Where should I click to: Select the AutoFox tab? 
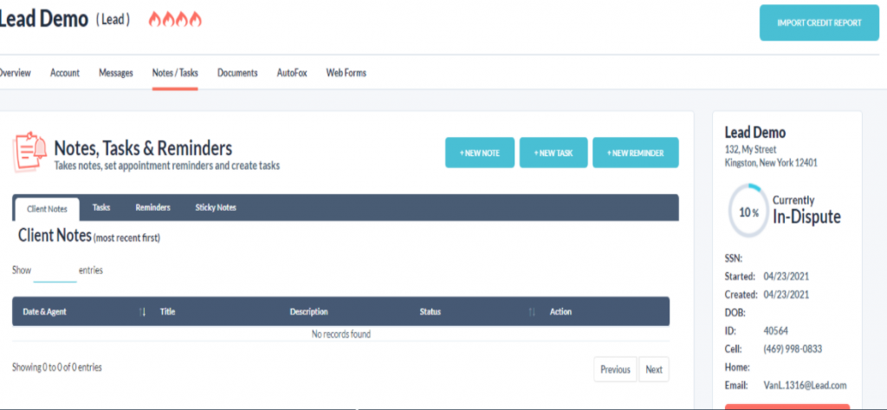point(292,73)
